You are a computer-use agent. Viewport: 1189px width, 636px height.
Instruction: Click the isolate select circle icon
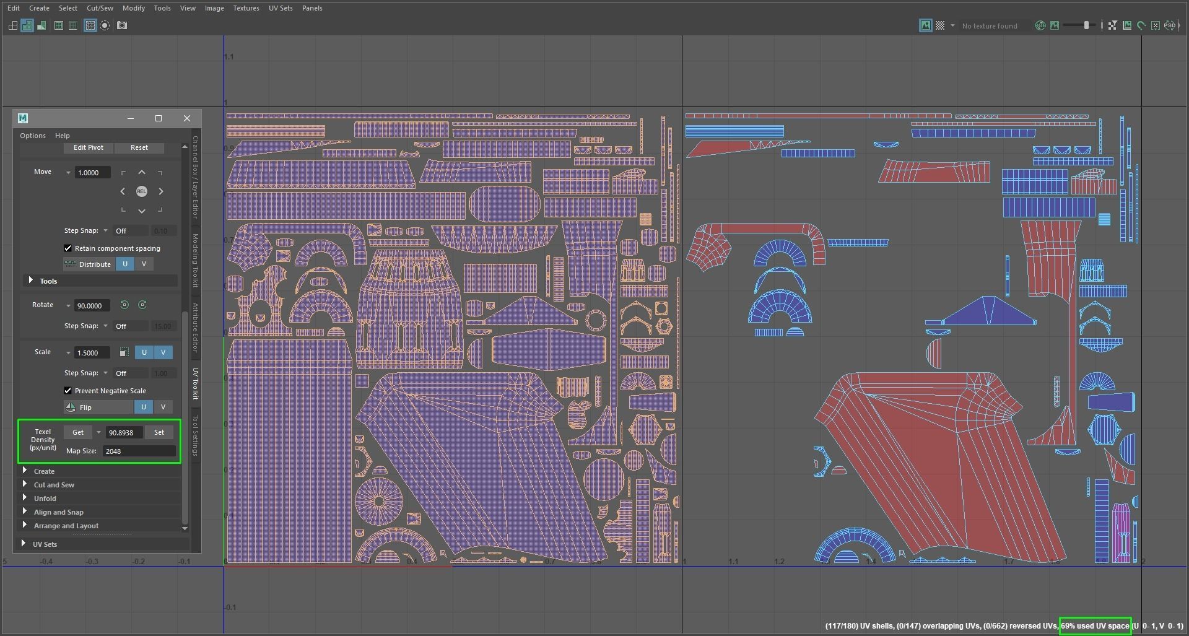tap(105, 25)
